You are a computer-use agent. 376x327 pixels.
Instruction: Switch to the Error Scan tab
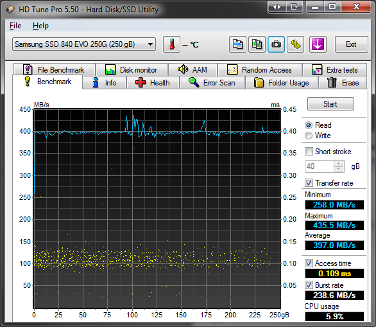click(212, 83)
